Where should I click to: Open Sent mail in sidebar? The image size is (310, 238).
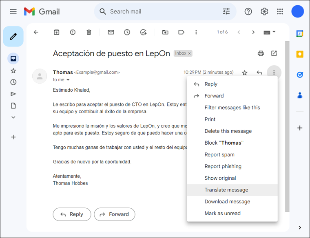[13, 94]
